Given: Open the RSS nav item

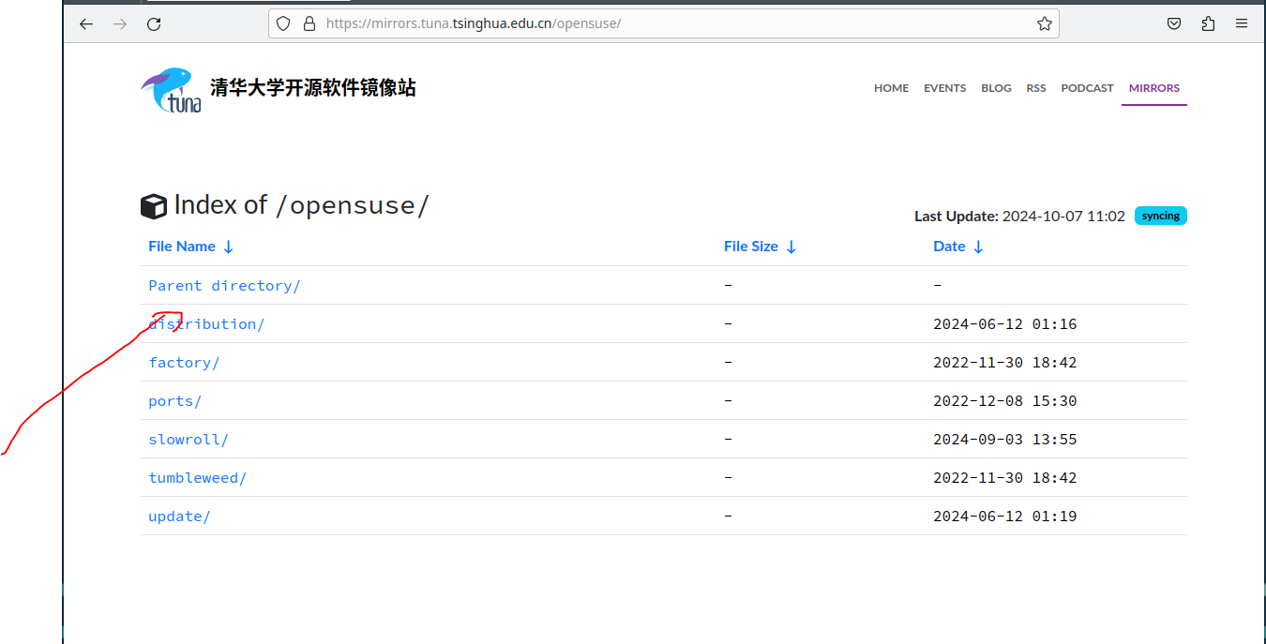Looking at the screenshot, I should [x=1036, y=88].
